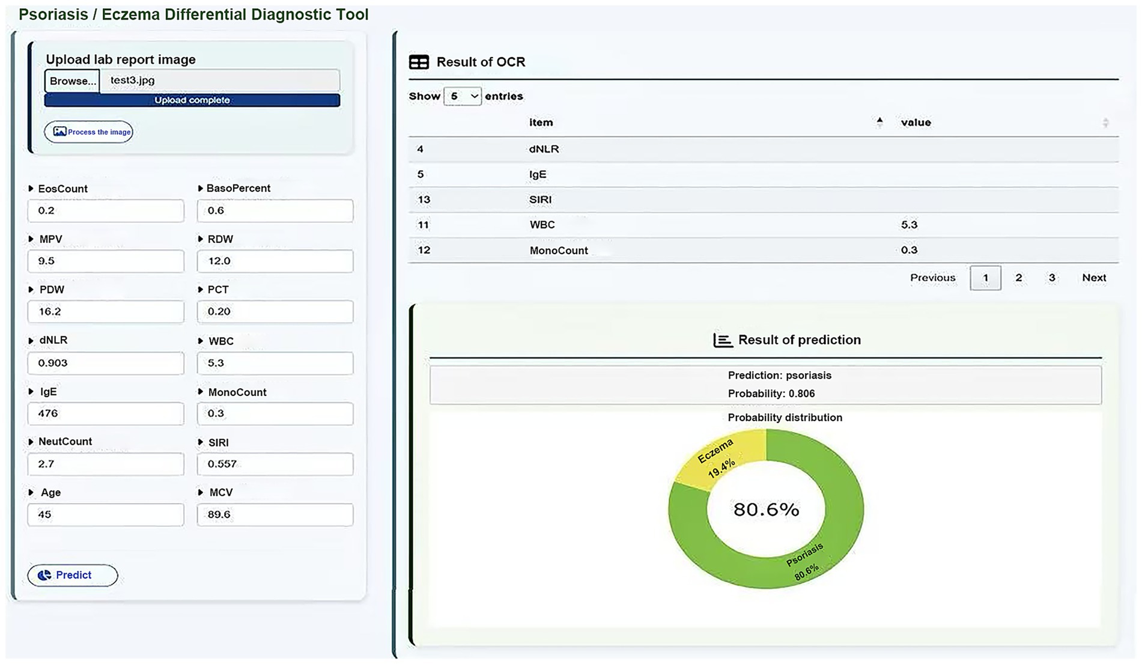Select the WBC row in OCR table

pos(763,225)
